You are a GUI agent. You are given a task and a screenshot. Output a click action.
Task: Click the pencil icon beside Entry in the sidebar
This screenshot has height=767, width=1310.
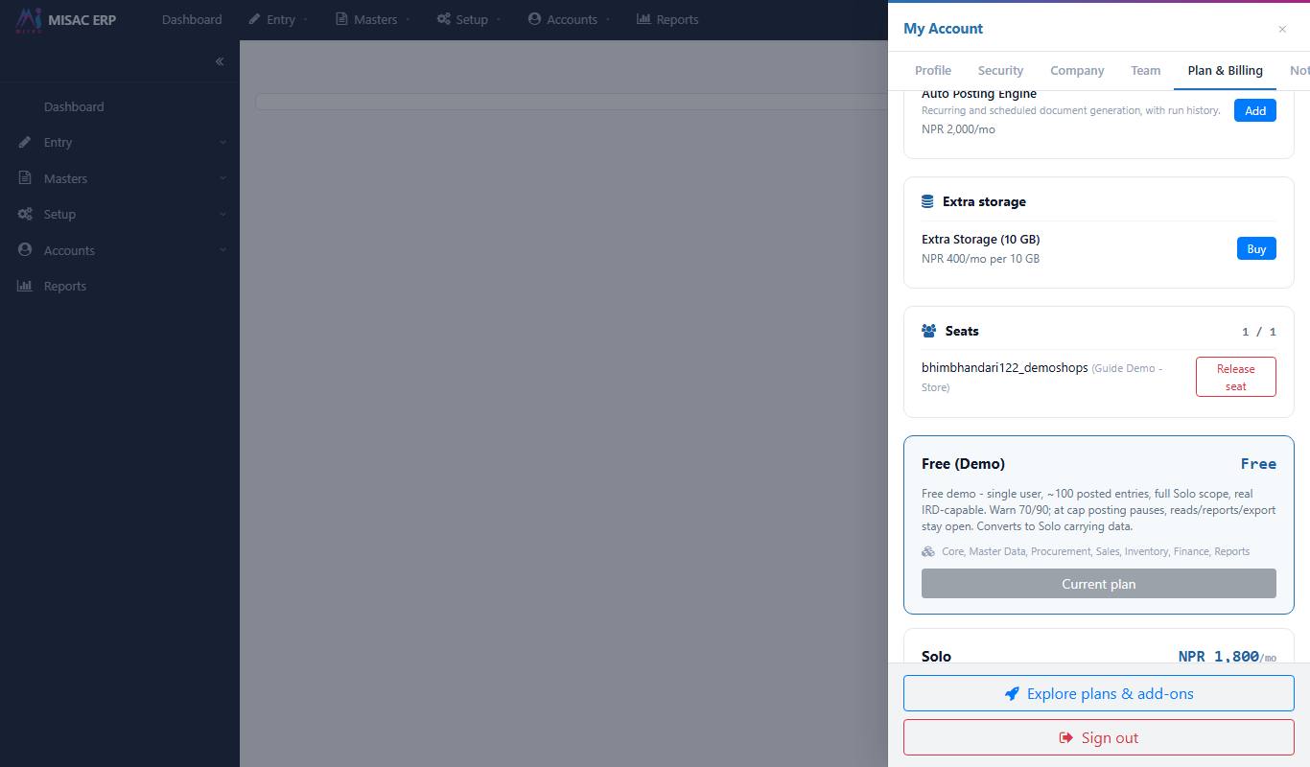coord(25,142)
